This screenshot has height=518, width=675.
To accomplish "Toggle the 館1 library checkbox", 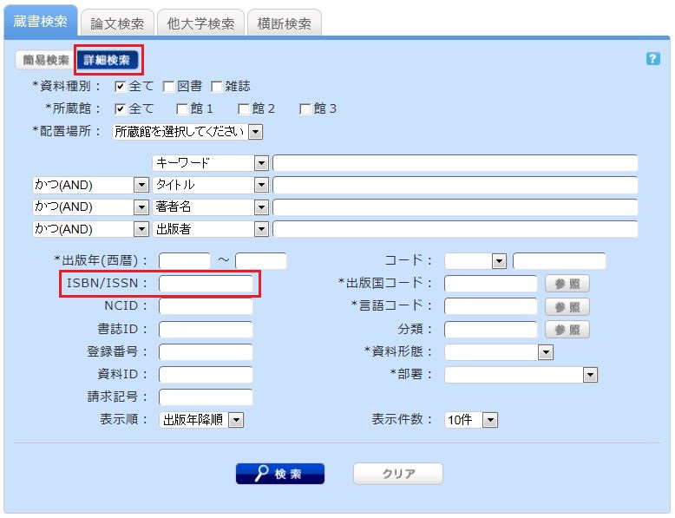I will pos(182,109).
